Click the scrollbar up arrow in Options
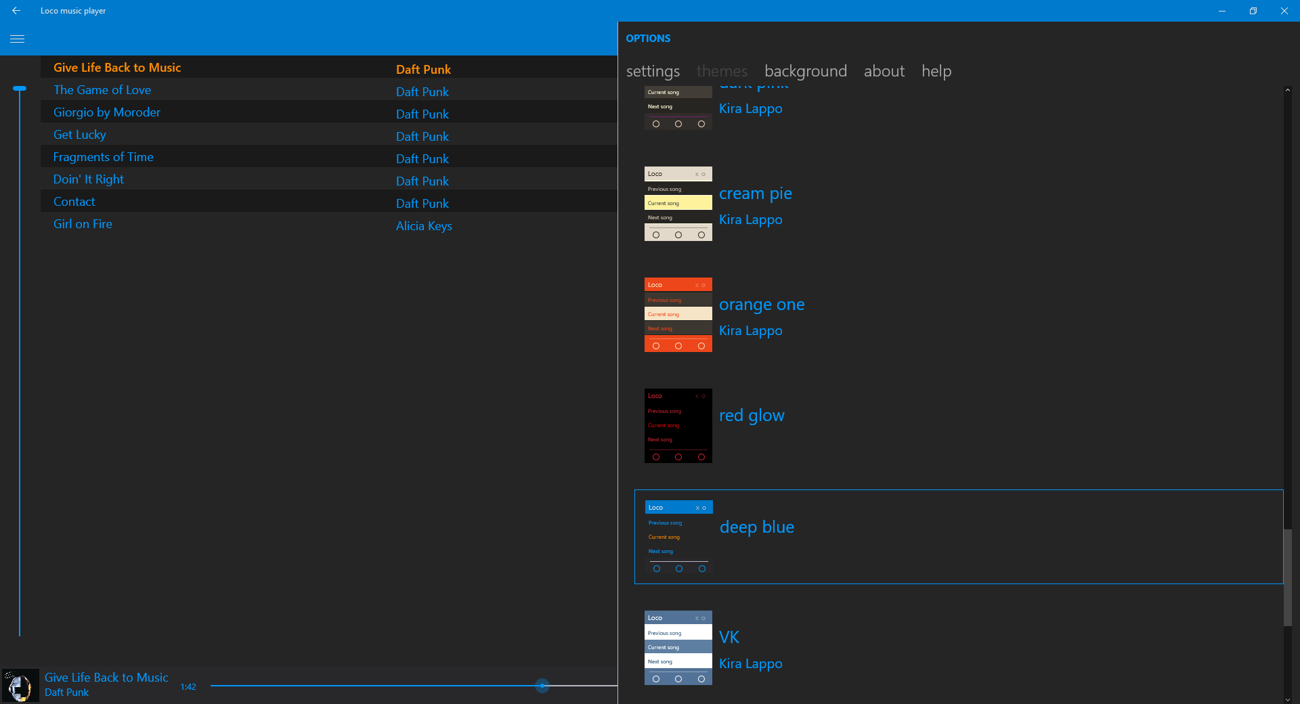Viewport: 1300px width, 704px height. [1288, 89]
